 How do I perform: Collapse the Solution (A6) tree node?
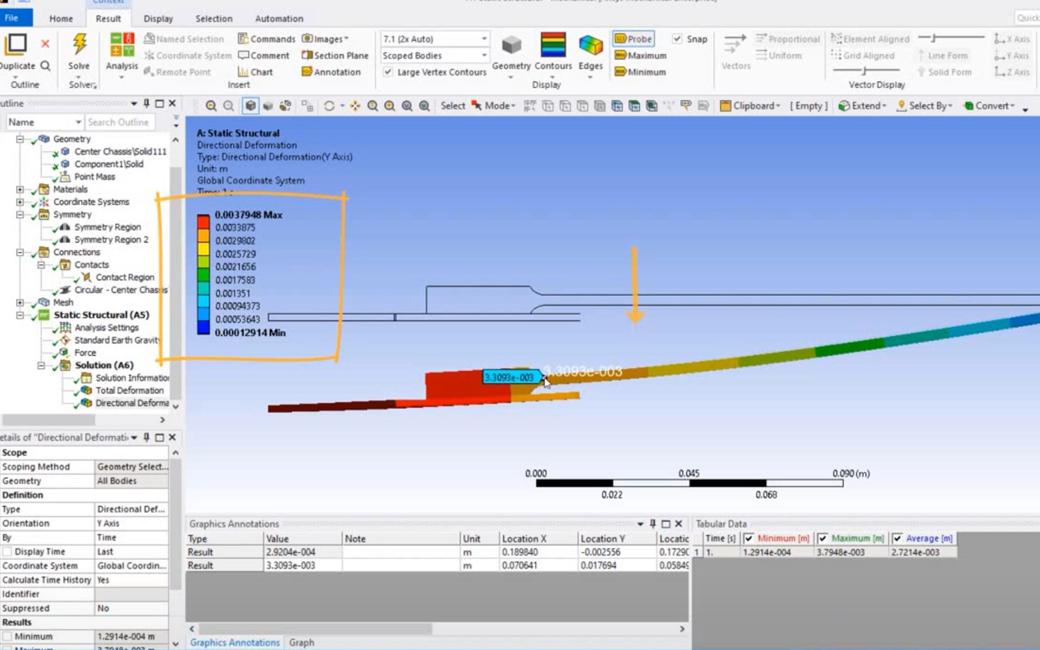click(x=41, y=366)
